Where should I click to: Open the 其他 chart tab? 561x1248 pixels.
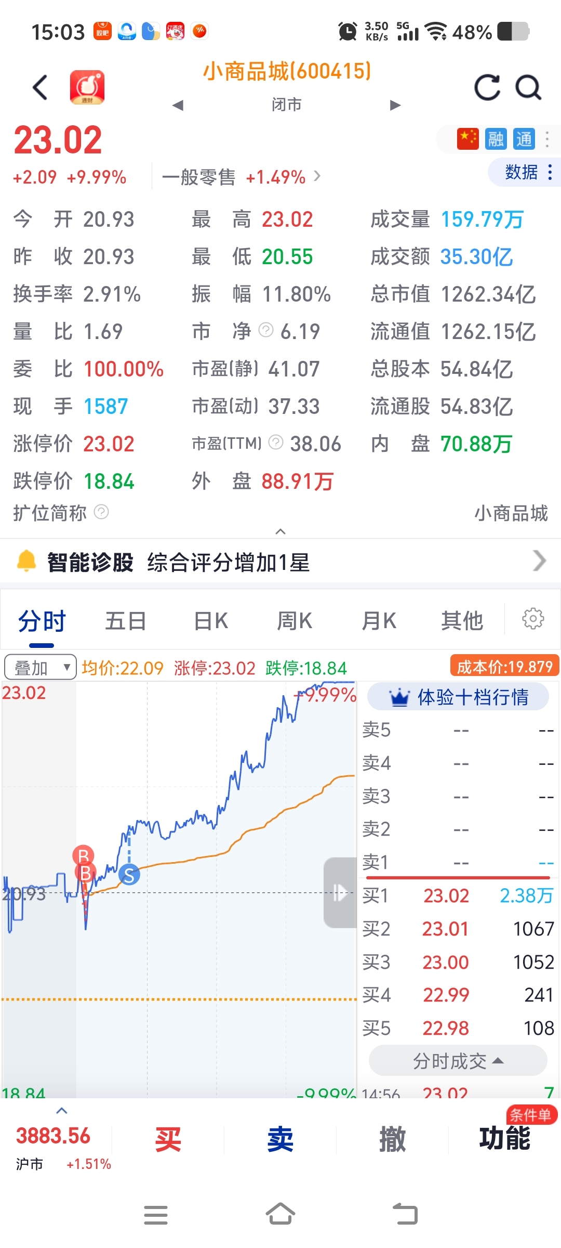point(462,621)
